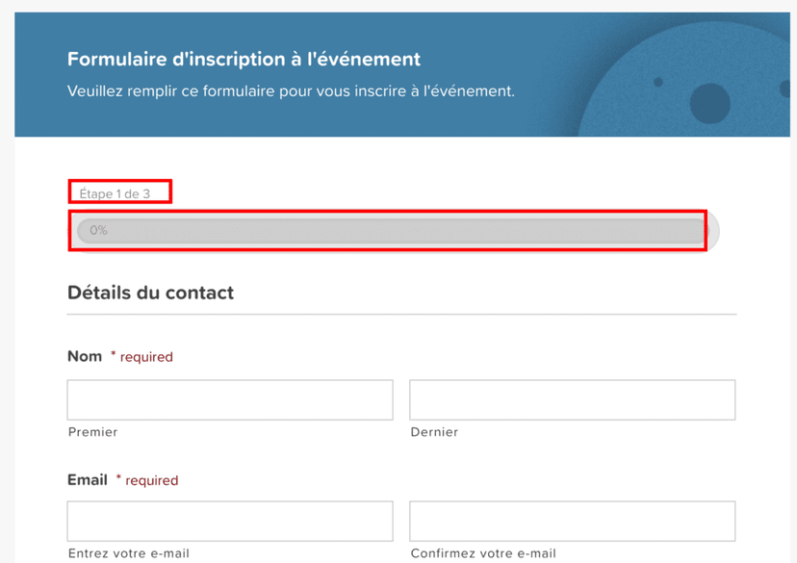Screen dimensions: 797x563
Task: Focus the email entry field
Action: click(x=230, y=521)
